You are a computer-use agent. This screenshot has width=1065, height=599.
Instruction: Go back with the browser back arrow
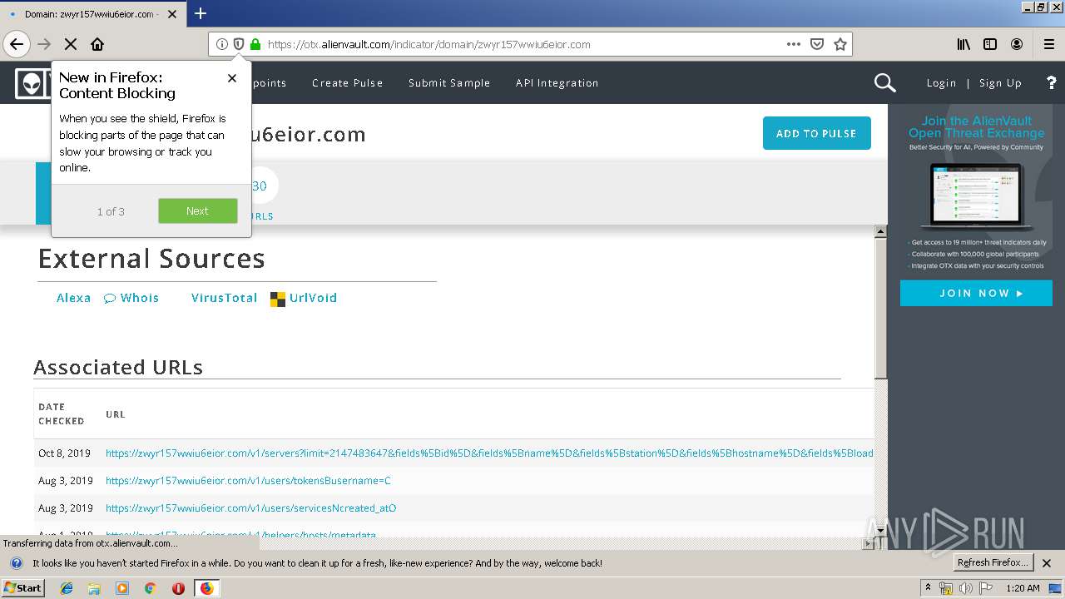[17, 44]
